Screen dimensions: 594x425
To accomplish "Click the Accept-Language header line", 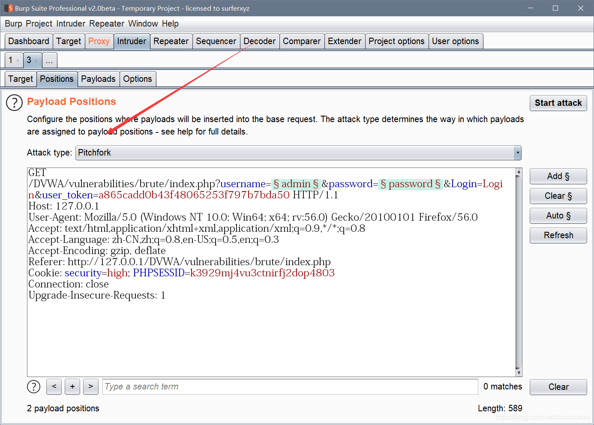I will tap(153, 239).
